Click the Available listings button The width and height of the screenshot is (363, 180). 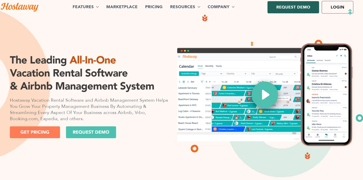pyautogui.click(x=188, y=74)
